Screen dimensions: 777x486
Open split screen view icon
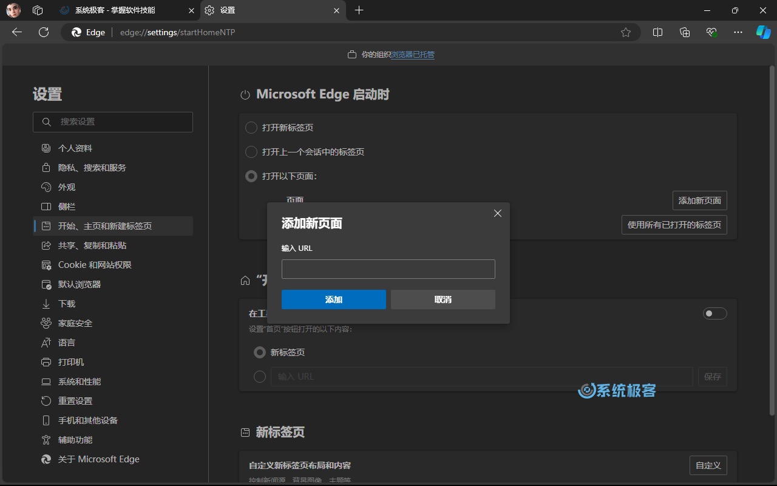pos(657,32)
